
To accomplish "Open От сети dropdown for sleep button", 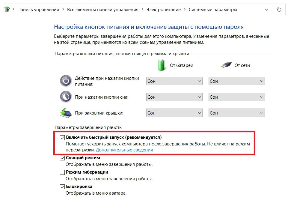I will [236, 97].
